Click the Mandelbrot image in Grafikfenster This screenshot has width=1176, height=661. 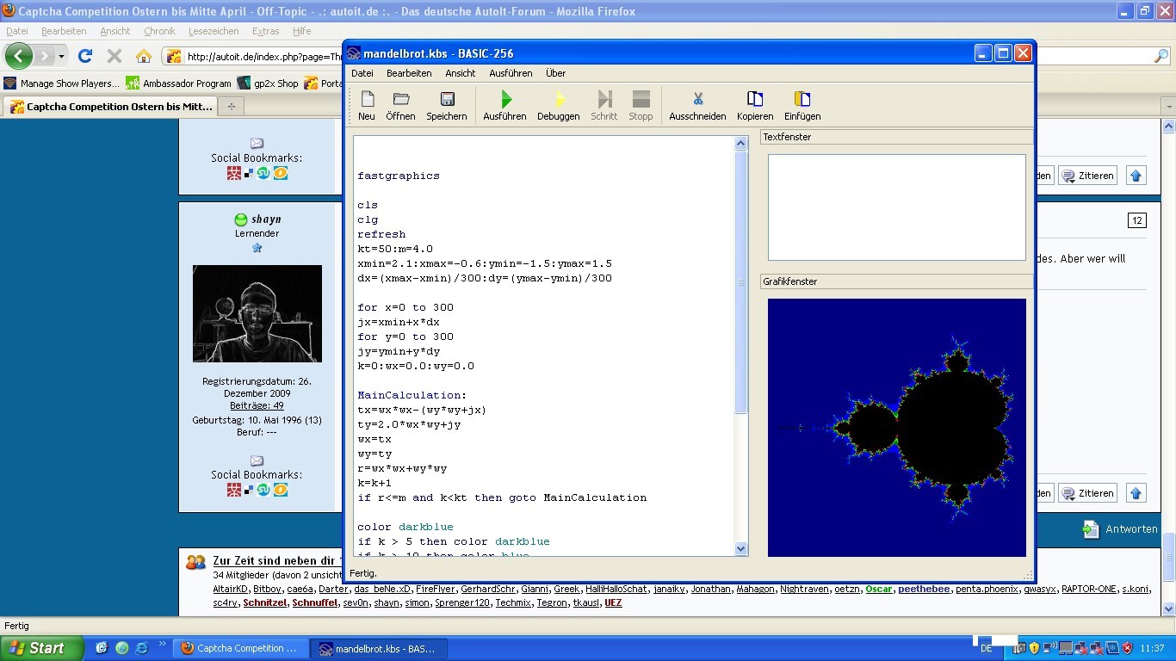[x=896, y=428]
